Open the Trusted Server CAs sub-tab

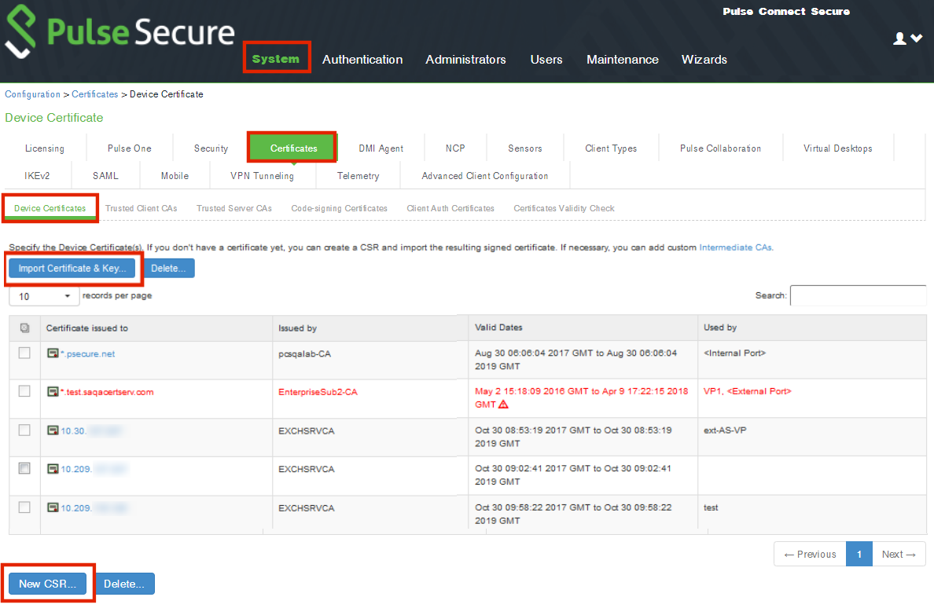click(234, 208)
